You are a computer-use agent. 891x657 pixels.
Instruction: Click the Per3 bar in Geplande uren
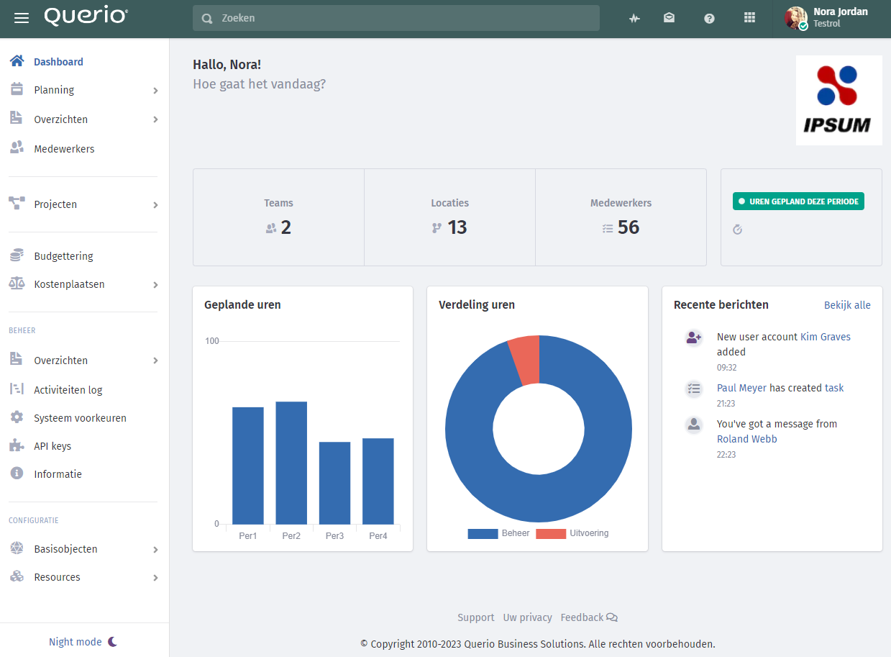pos(335,483)
